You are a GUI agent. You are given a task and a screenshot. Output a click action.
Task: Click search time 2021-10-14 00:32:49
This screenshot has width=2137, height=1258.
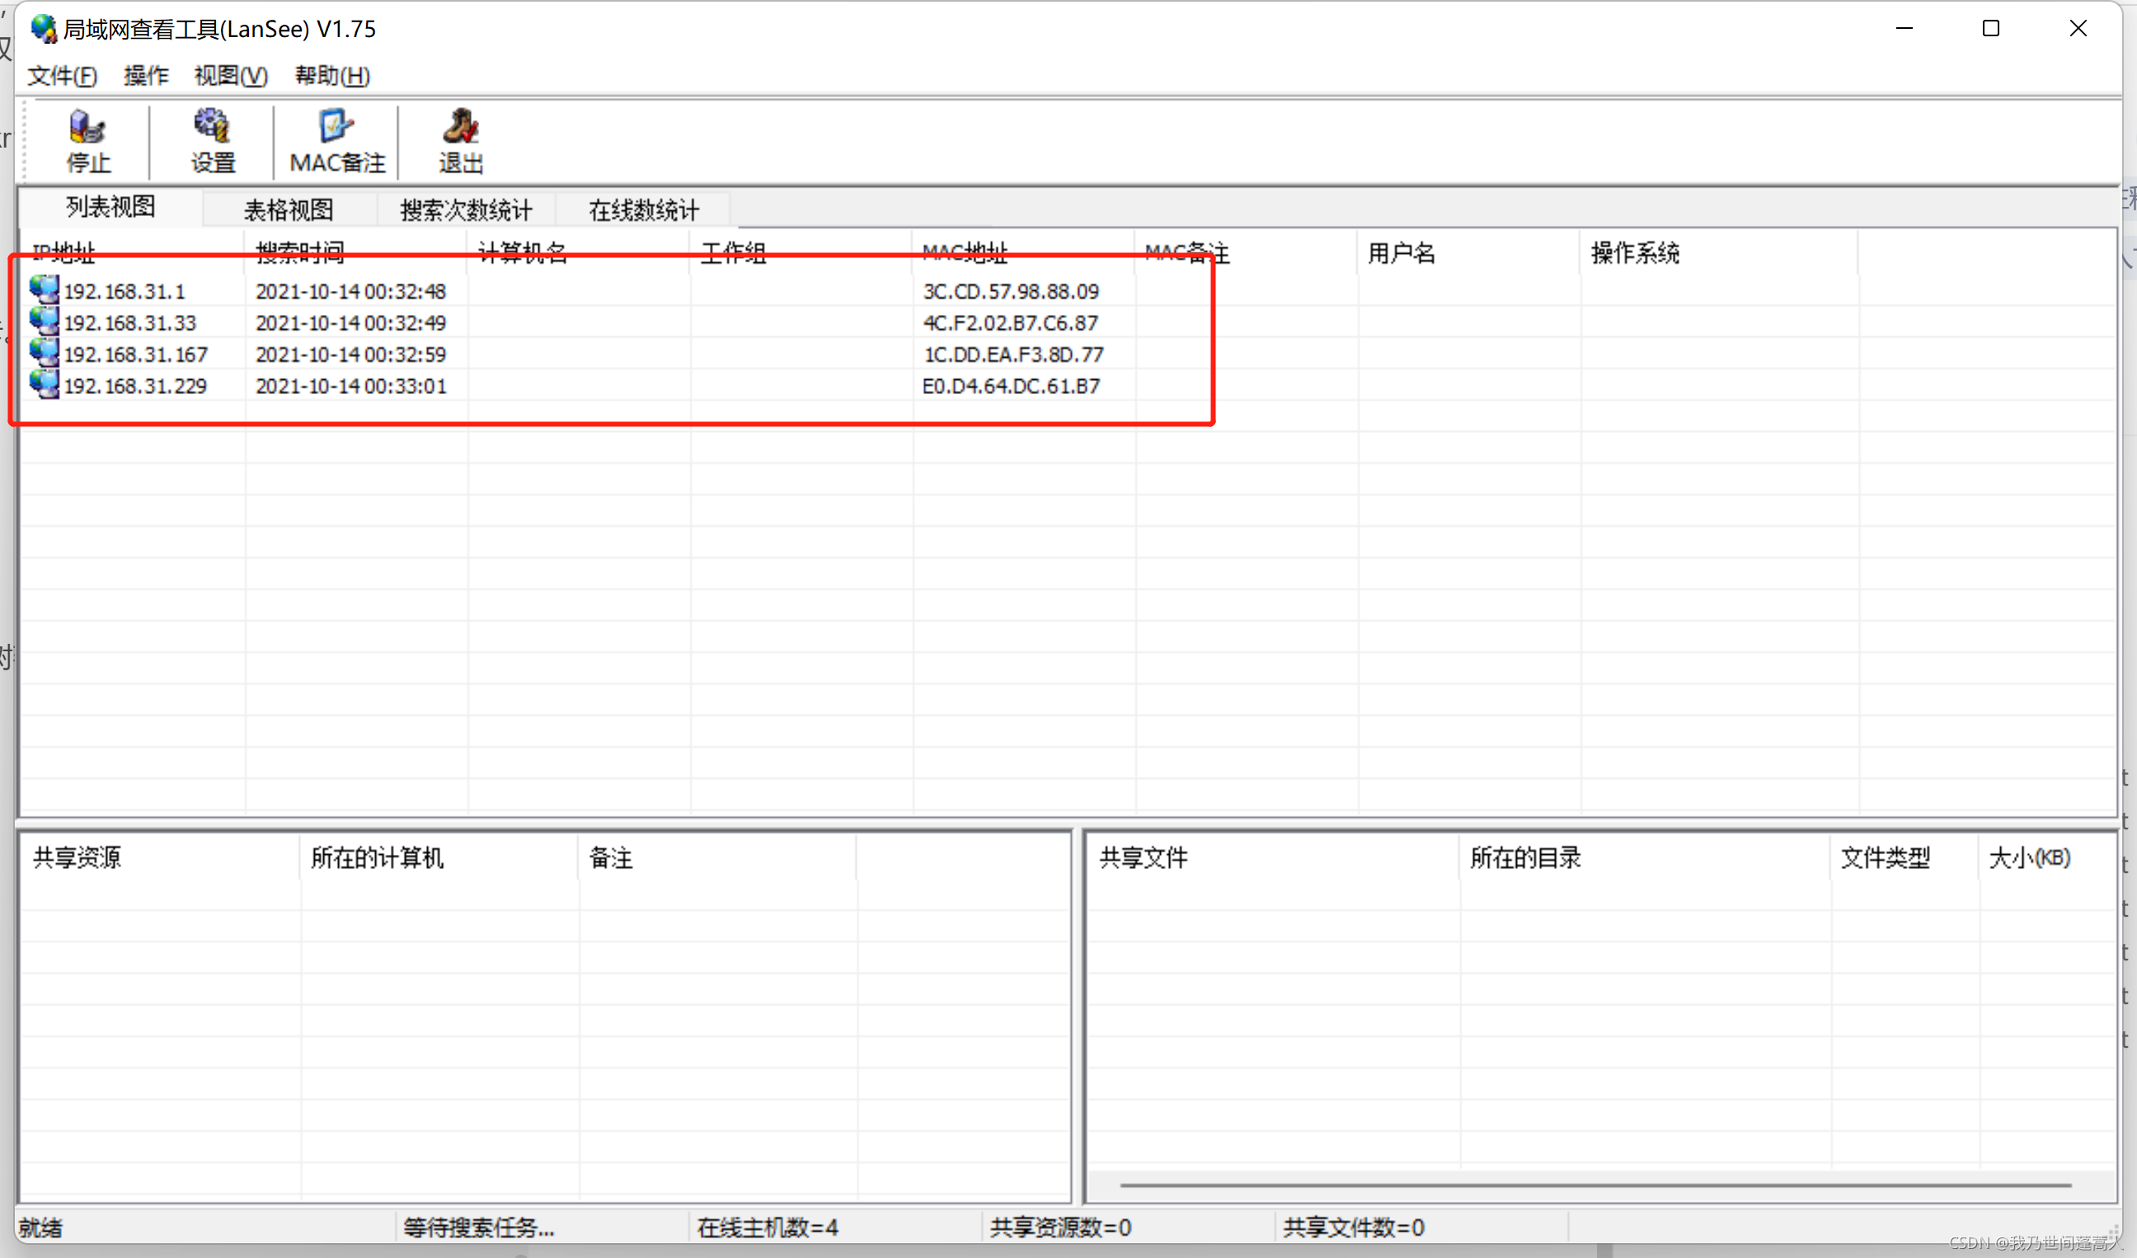pos(350,322)
